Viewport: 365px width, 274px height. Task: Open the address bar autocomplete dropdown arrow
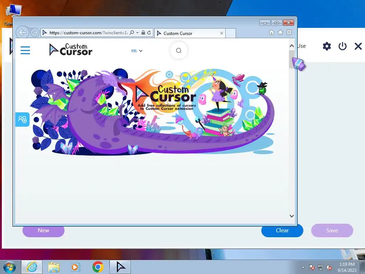coord(137,32)
